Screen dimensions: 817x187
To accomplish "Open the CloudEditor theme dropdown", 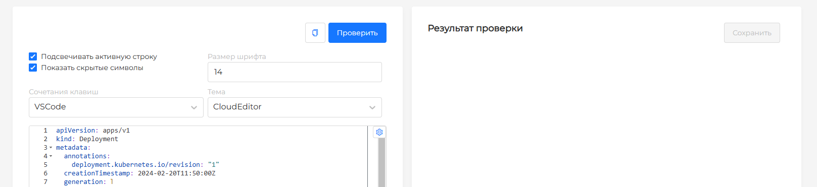I will [x=295, y=107].
